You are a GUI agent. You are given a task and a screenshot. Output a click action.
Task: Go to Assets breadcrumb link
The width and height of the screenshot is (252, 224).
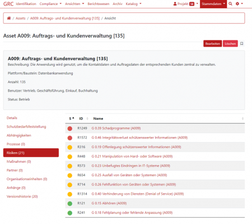click(x=20, y=18)
